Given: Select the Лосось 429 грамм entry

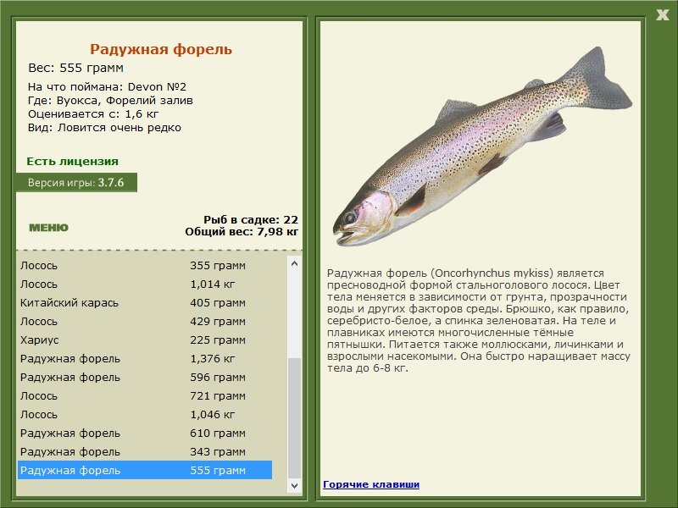Looking at the screenshot, I should tap(145, 322).
